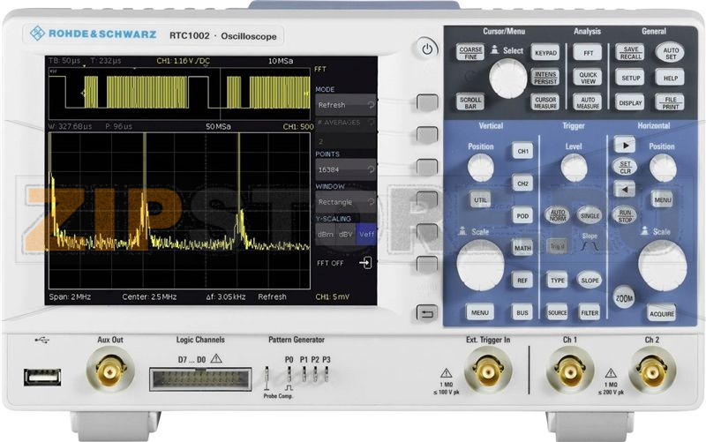Screen dimensions: 706x442
Task: Open WINDOW Rectangle selector on screen
Action: pyautogui.click(x=345, y=202)
